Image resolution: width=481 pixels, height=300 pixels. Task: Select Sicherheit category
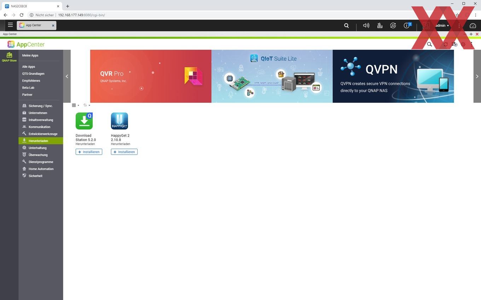[x=41, y=176]
